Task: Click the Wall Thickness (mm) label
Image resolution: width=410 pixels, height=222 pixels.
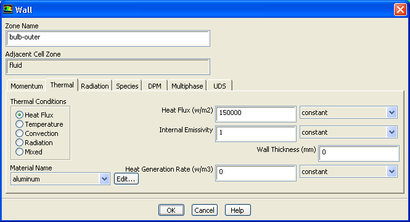Action: pos(286,149)
